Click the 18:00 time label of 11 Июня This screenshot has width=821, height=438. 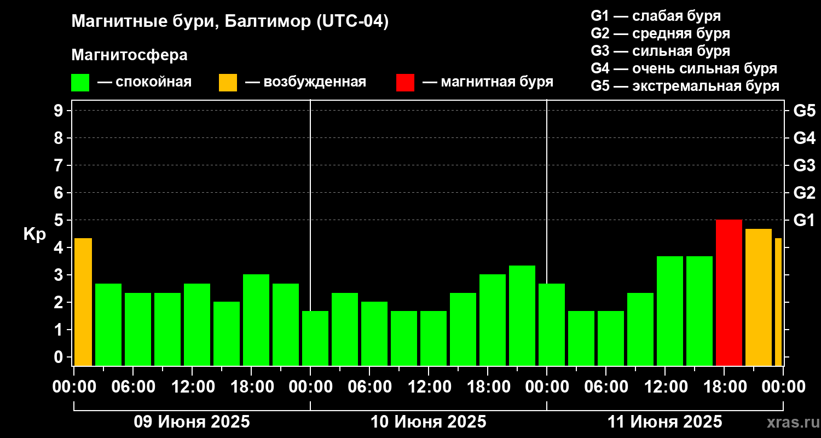[x=724, y=387]
